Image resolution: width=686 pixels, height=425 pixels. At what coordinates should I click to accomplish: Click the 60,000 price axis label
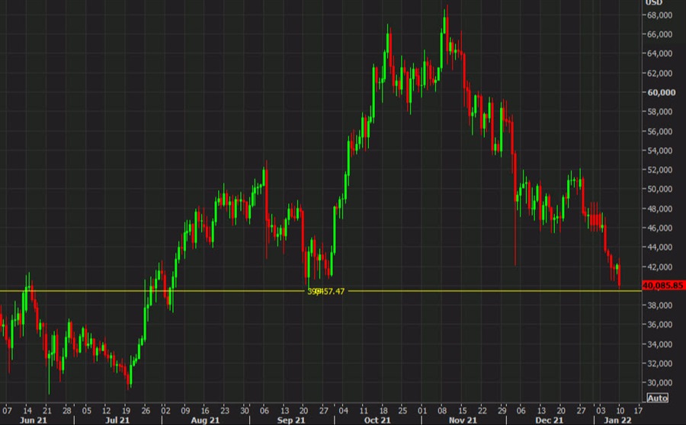(x=662, y=92)
